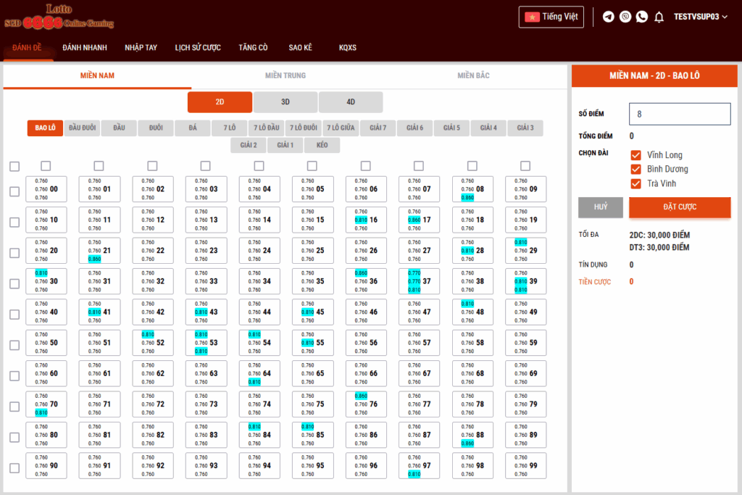Choose the GIẢI 2 bet option
Viewport: 742px width, 495px height.
(249, 145)
